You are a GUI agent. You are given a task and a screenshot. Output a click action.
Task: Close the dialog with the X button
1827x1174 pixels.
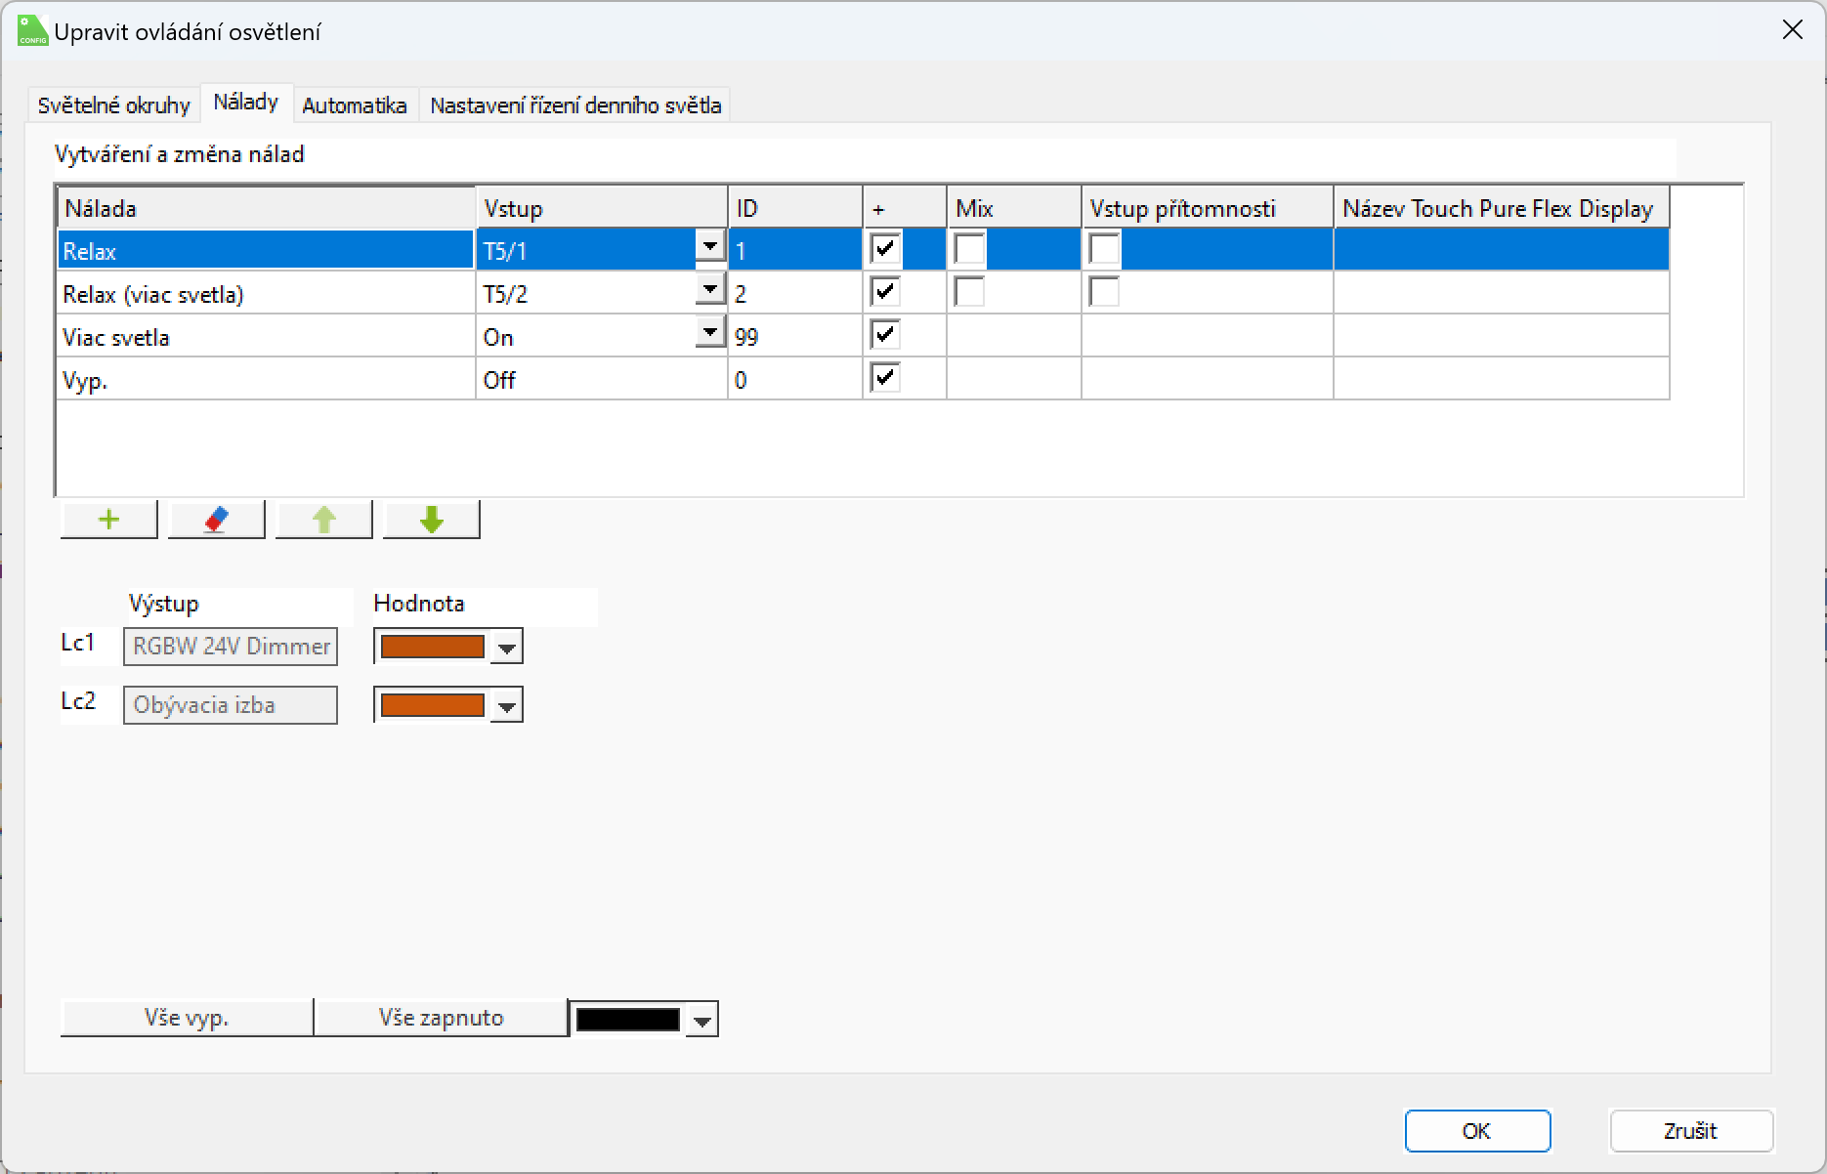(1792, 30)
